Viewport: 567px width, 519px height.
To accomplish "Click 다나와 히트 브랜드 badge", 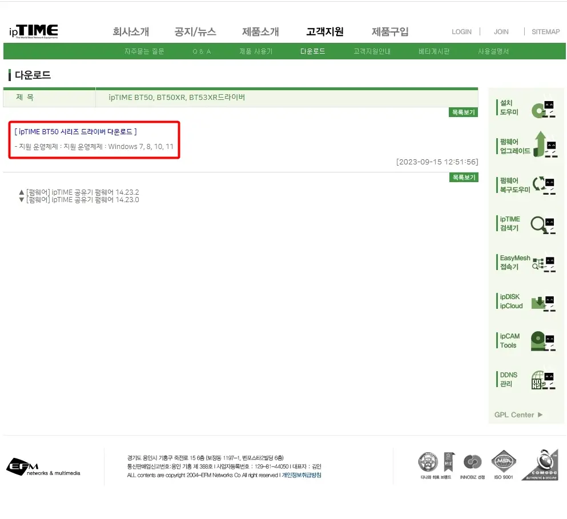I will click(436, 465).
